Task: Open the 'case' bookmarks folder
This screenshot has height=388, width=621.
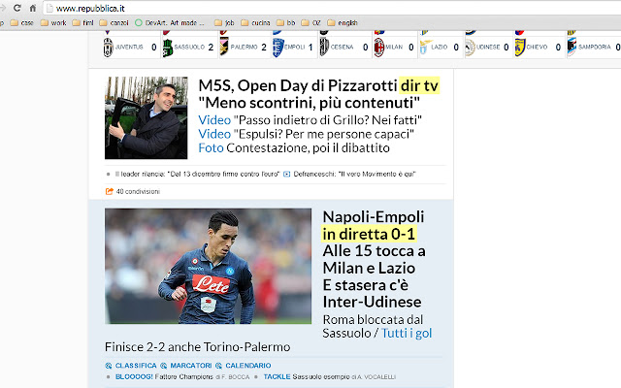Action: [22, 23]
